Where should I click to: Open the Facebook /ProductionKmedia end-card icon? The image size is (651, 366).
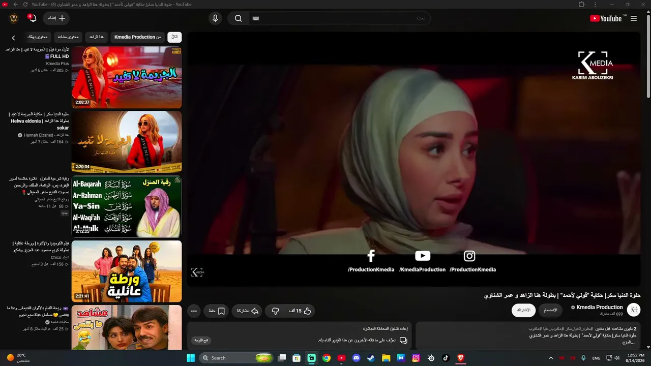[371, 256]
